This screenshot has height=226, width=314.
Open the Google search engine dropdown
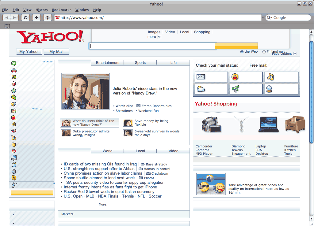pyautogui.click(x=269, y=18)
